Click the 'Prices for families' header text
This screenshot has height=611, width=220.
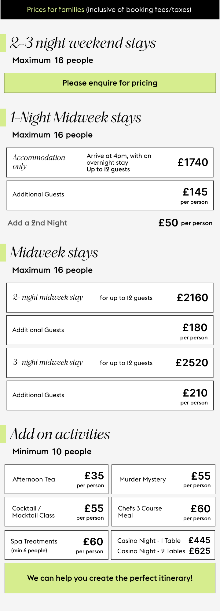click(x=56, y=9)
